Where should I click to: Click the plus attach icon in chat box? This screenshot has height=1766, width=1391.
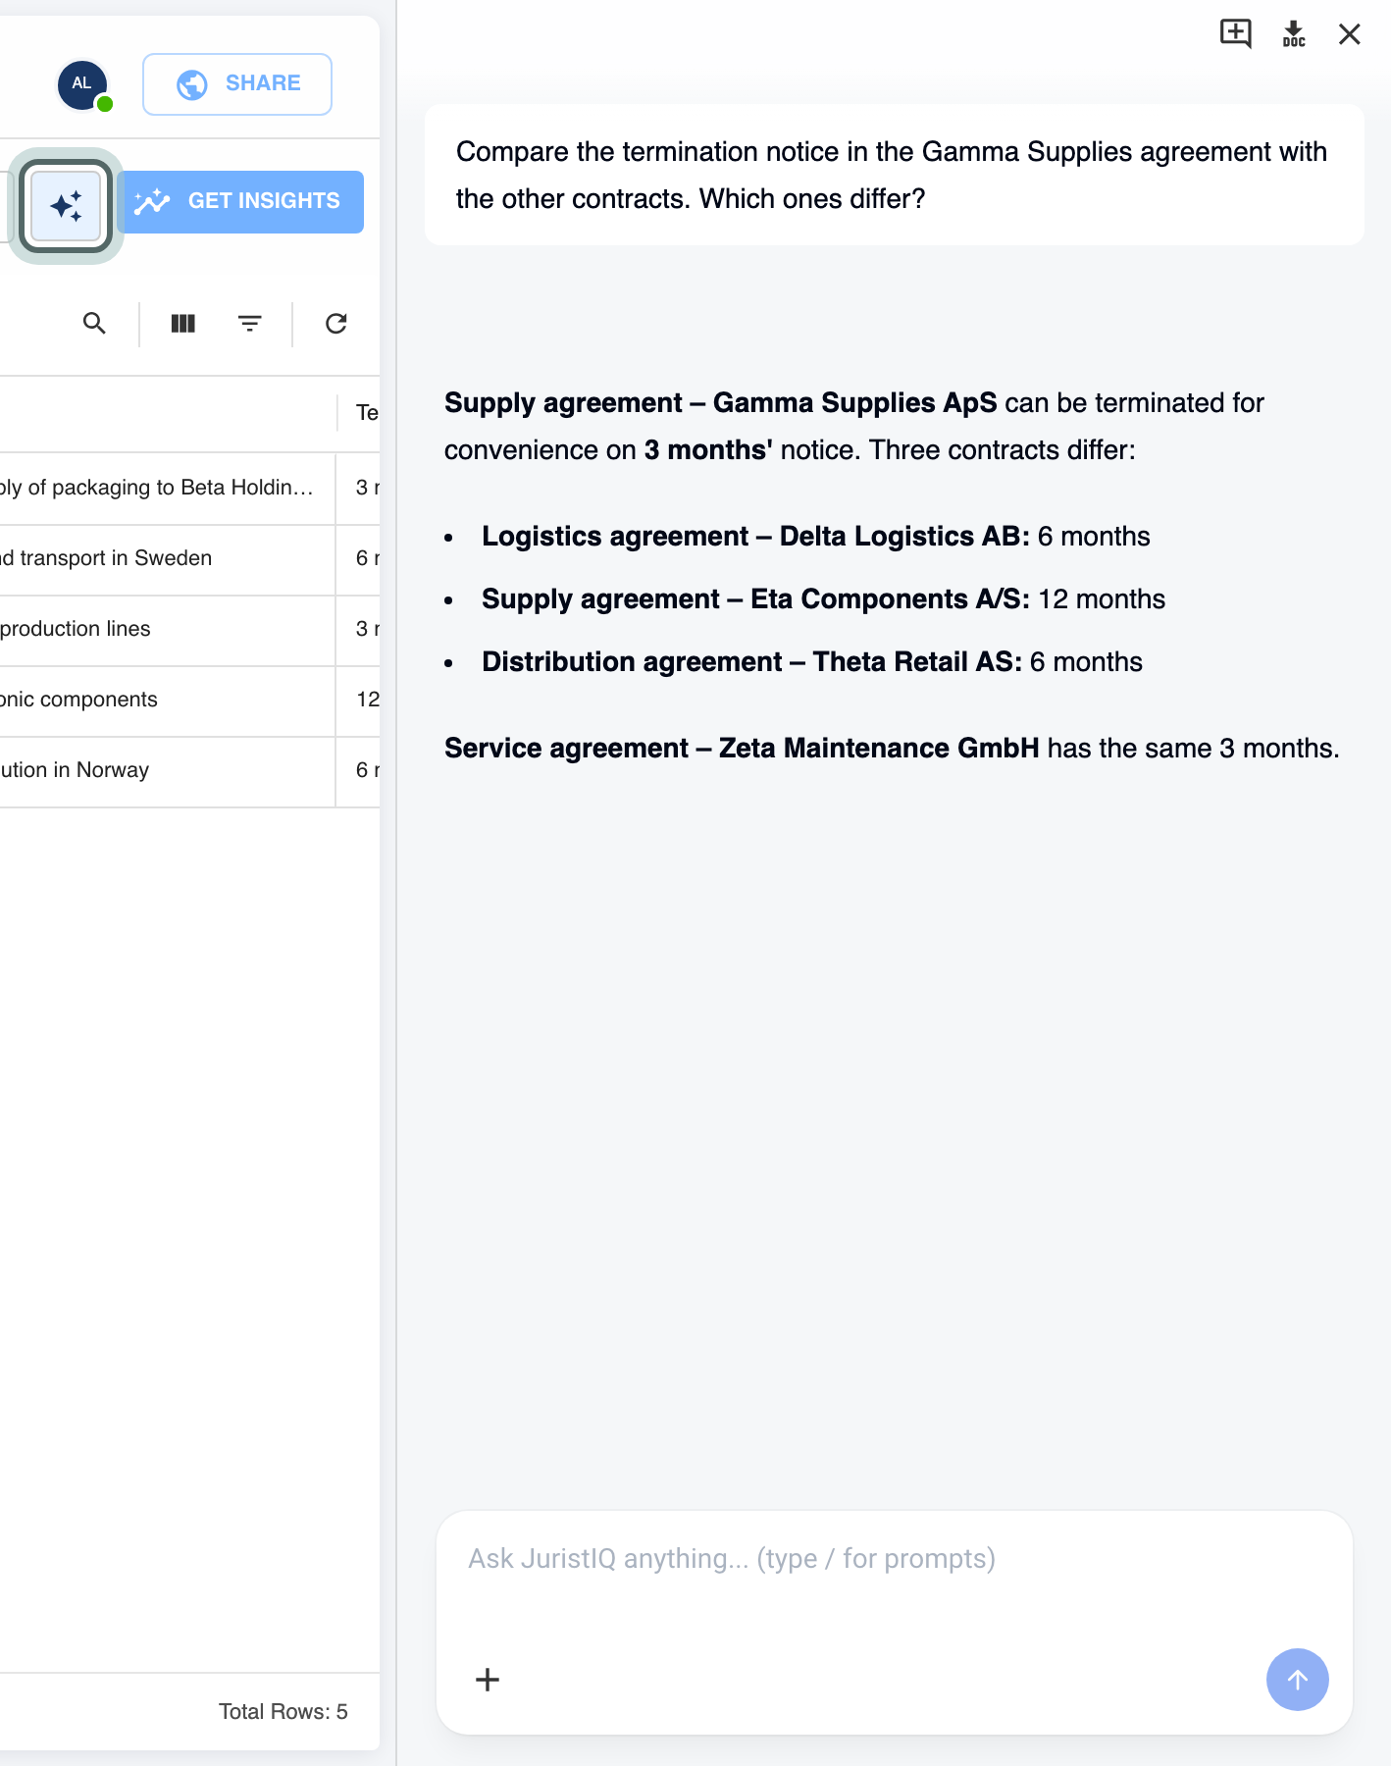point(488,1680)
